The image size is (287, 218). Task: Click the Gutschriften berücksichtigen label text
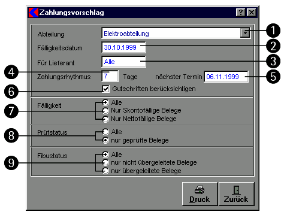tap(154, 89)
